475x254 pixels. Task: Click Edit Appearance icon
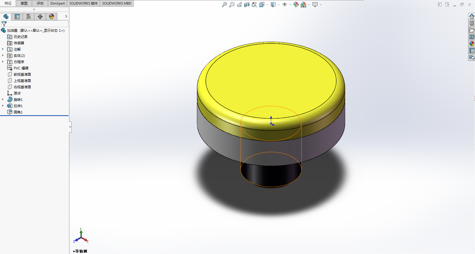[x=296, y=5]
